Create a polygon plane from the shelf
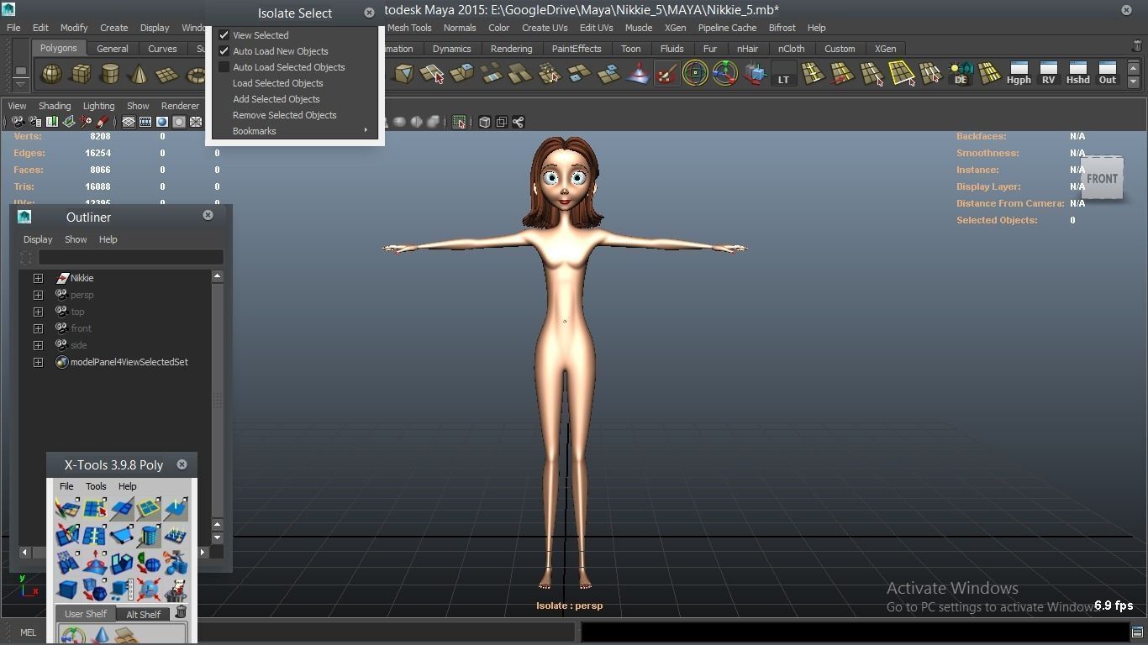The image size is (1148, 645). pyautogui.click(x=166, y=75)
